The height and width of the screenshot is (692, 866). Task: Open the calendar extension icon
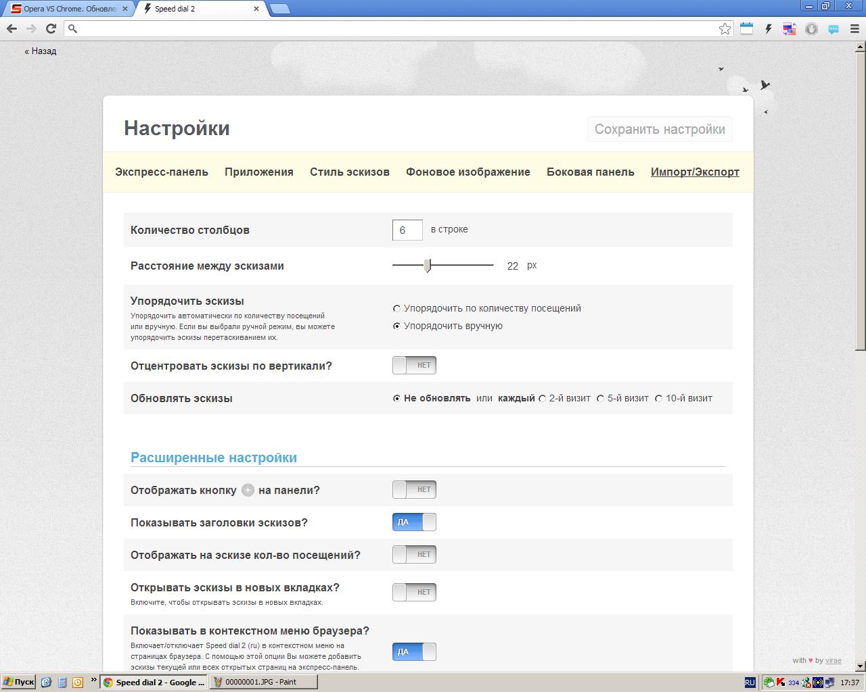pos(746,28)
